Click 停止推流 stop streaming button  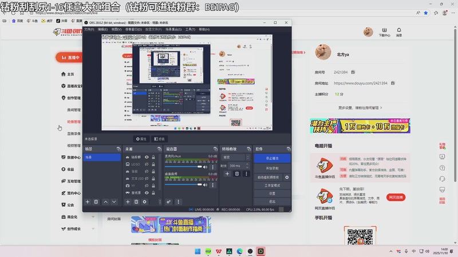click(x=273, y=158)
